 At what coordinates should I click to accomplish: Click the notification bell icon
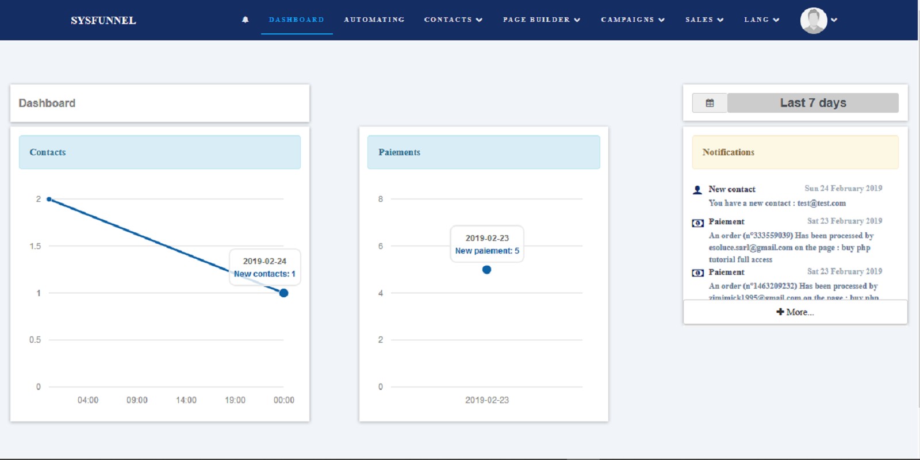point(246,20)
